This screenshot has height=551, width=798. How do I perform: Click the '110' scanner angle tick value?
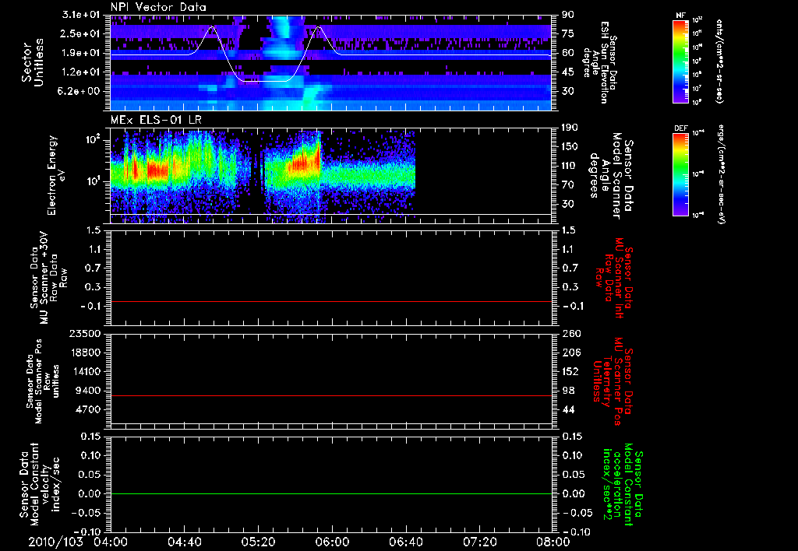[570, 166]
